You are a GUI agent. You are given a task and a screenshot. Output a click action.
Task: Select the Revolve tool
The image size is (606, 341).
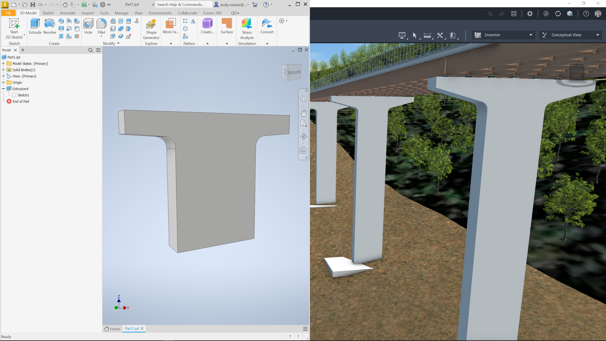50,26
